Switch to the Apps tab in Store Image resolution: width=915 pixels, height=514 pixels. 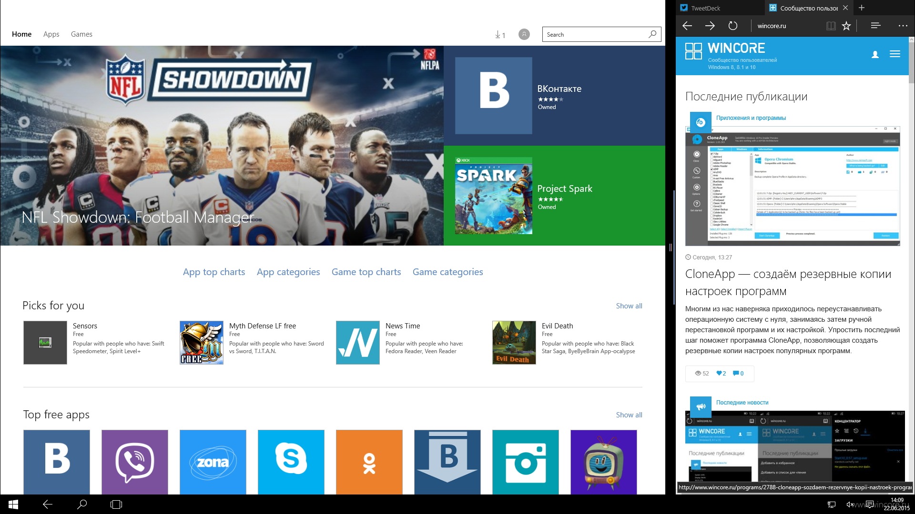point(51,34)
